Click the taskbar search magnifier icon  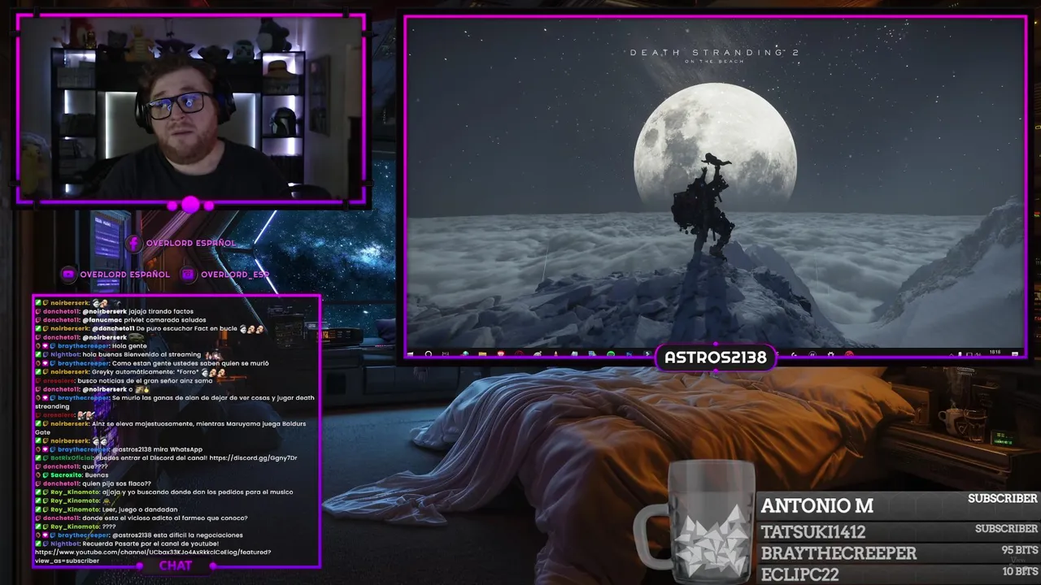point(429,354)
